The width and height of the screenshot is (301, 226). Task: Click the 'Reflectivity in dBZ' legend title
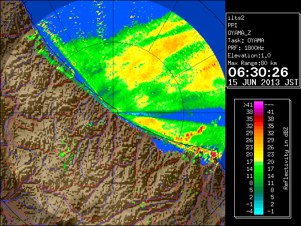point(286,158)
